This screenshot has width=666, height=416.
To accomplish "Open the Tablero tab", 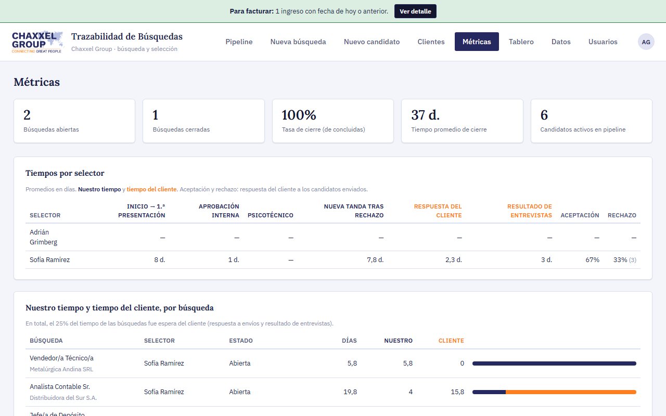I will point(521,42).
